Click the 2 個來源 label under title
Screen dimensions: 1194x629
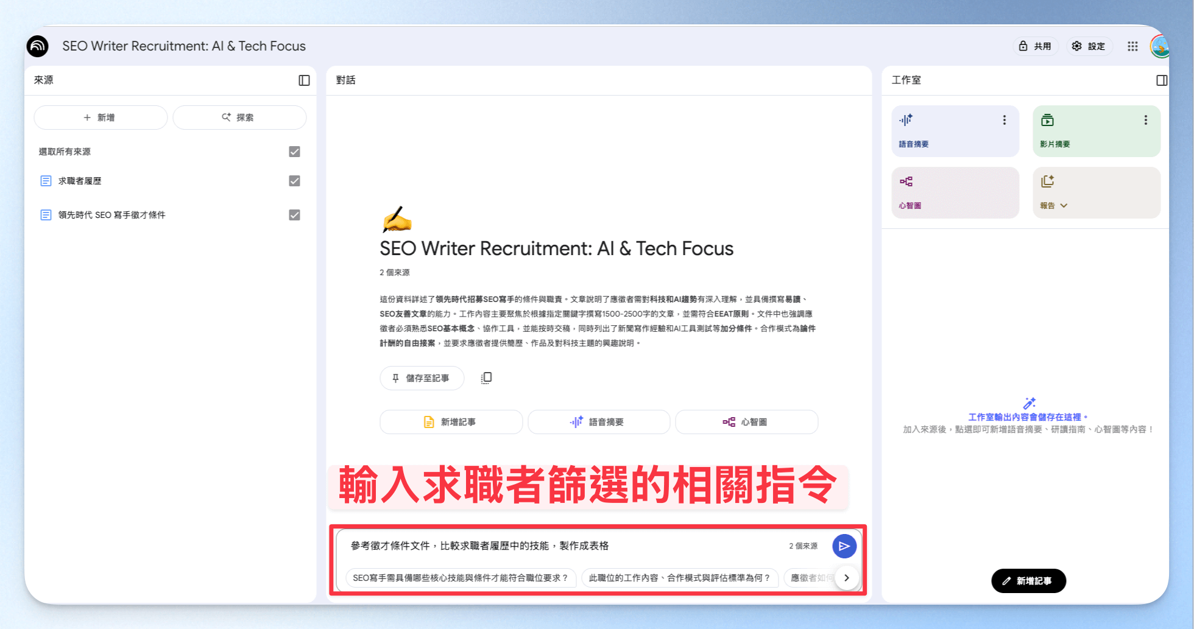pos(395,273)
